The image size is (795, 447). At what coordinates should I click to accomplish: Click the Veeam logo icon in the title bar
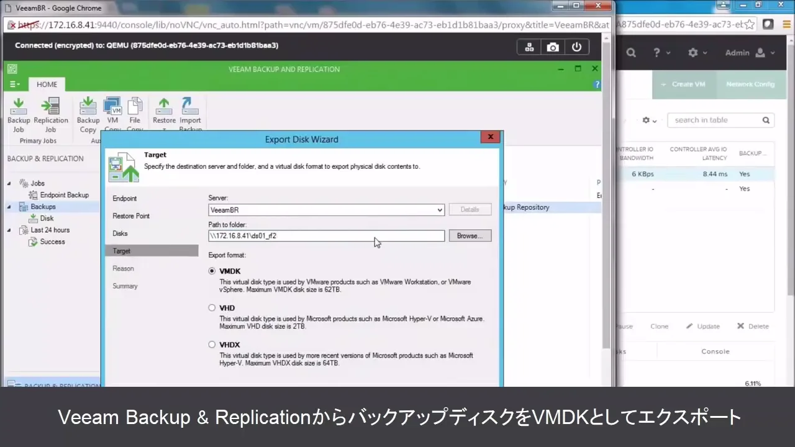coord(12,69)
